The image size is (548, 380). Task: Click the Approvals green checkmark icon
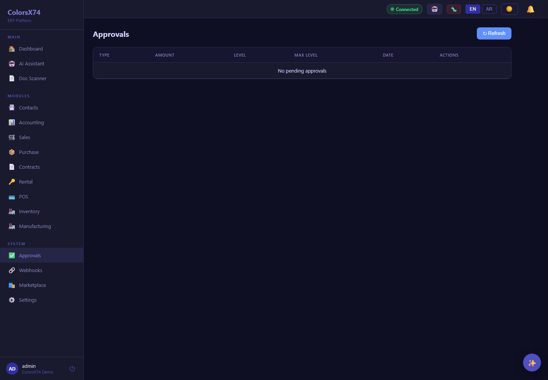(12, 255)
